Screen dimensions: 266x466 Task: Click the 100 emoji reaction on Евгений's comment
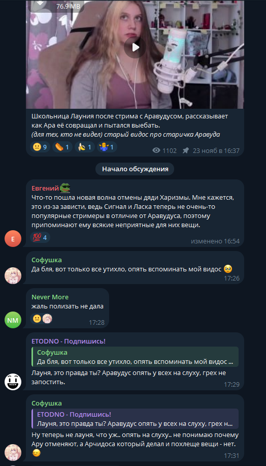[40, 237]
